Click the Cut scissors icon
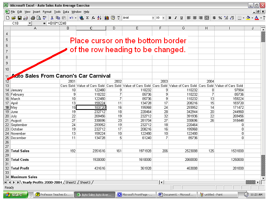 click(52, 18)
